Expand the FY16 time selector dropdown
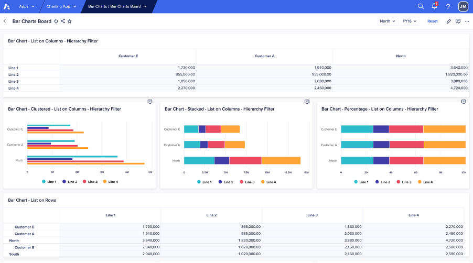 (x=410, y=21)
